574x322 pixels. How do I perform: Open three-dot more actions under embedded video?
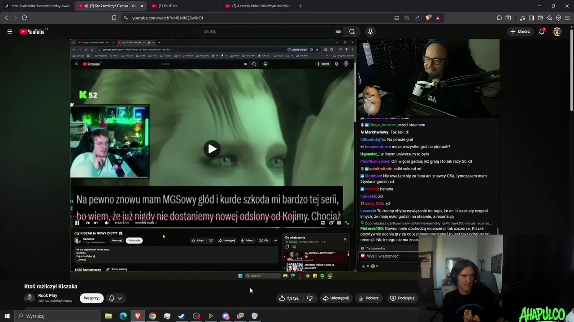pos(275,240)
